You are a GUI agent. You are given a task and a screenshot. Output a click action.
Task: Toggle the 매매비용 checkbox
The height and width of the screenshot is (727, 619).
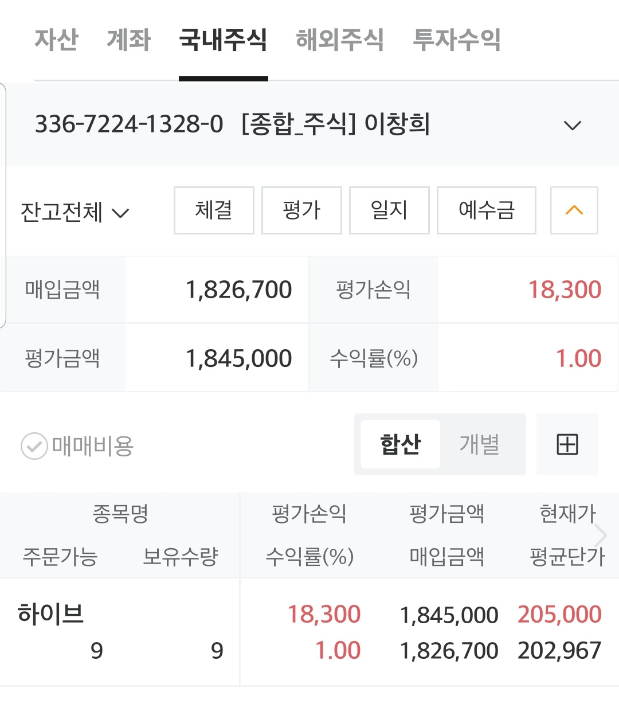click(34, 446)
